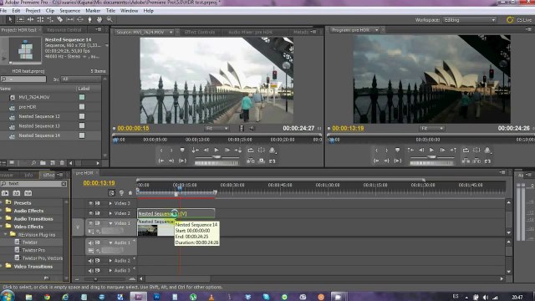Viewport: 535px width, 301px height.
Task: Toggle Video 2 track visibility eye
Action: 91,213
